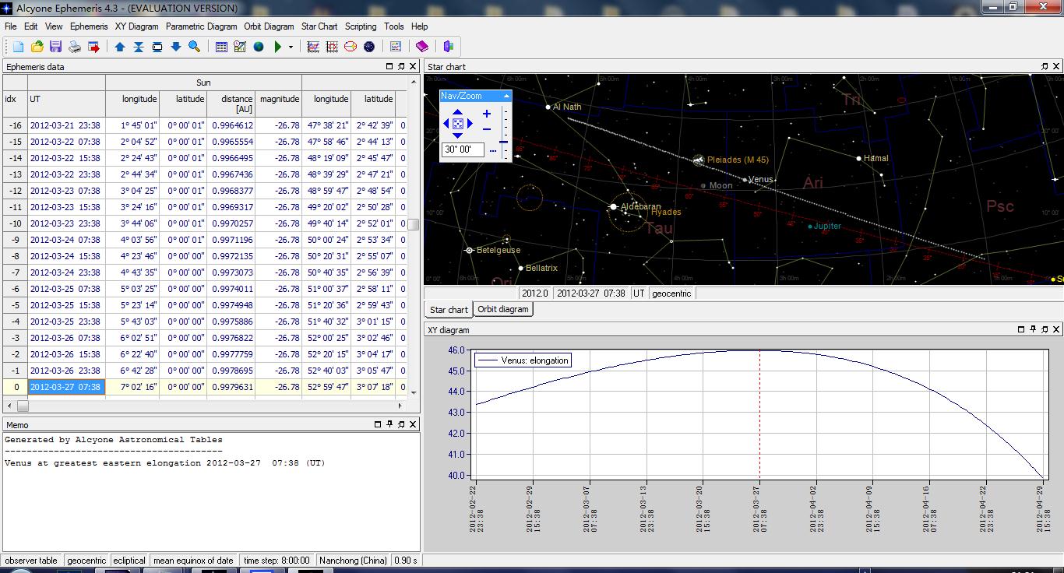
Task: Click the blue down arrow toolbar icon
Action: [x=176, y=47]
